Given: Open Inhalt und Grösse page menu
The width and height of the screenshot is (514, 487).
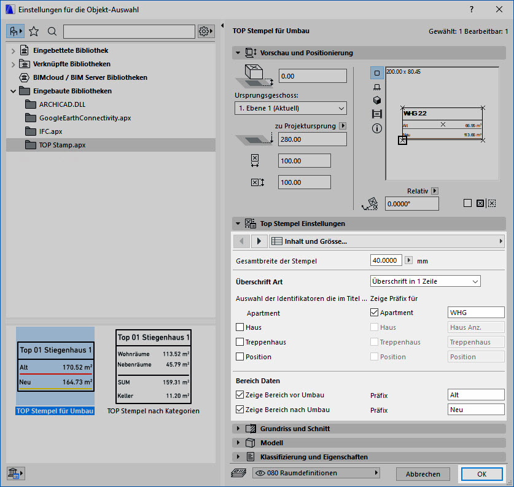Looking at the screenshot, I should (387, 241).
